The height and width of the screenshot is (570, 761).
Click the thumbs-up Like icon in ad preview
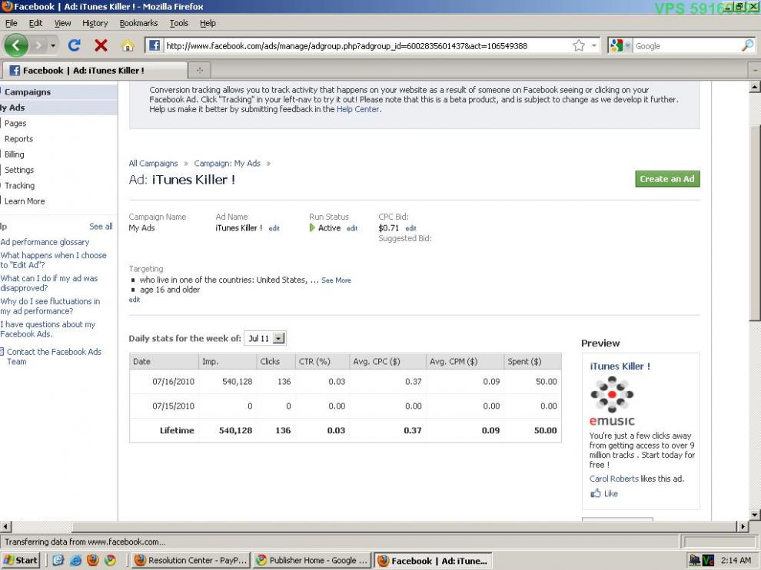pos(596,493)
